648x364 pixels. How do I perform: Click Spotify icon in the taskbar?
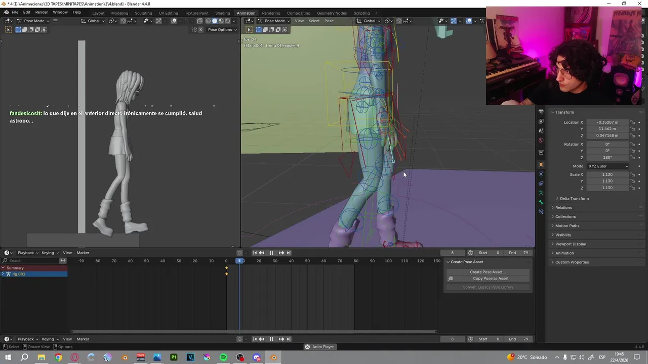(x=223, y=357)
